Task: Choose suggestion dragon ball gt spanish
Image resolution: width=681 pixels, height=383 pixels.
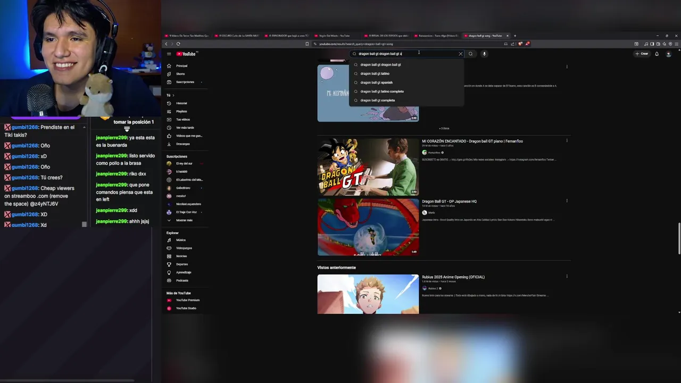Action: pyautogui.click(x=406, y=82)
